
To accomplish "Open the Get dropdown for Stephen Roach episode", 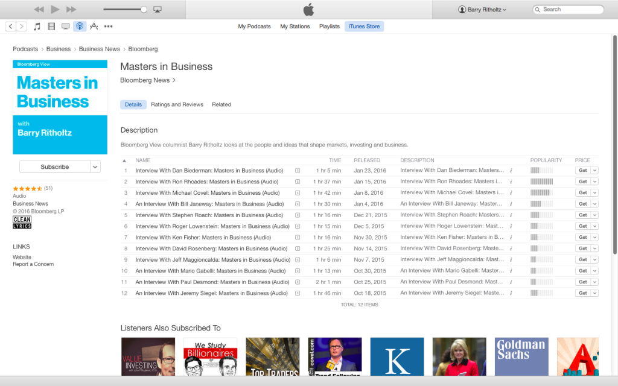I will (594, 215).
